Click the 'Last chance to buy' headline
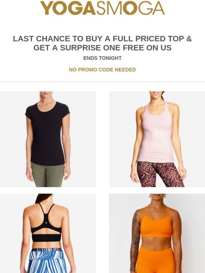This screenshot has height=273, width=205. (102, 43)
